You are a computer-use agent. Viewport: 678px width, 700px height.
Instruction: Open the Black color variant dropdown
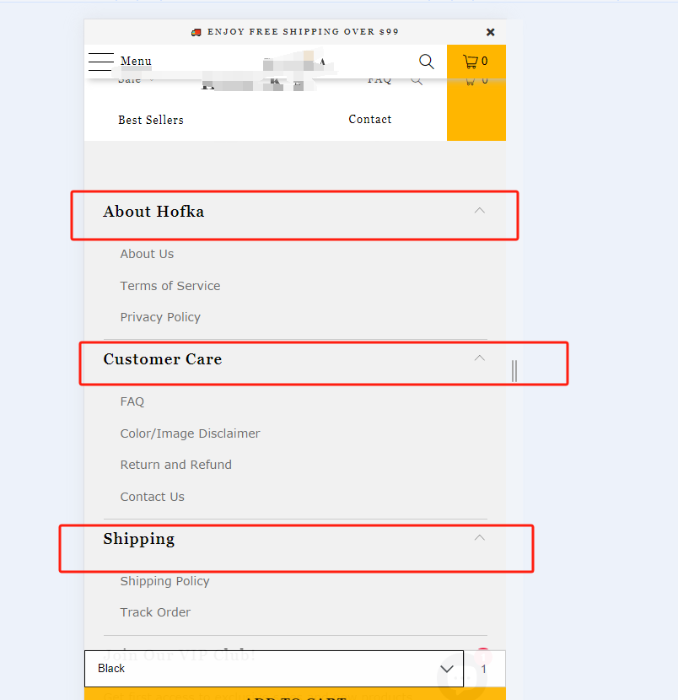[x=274, y=668]
